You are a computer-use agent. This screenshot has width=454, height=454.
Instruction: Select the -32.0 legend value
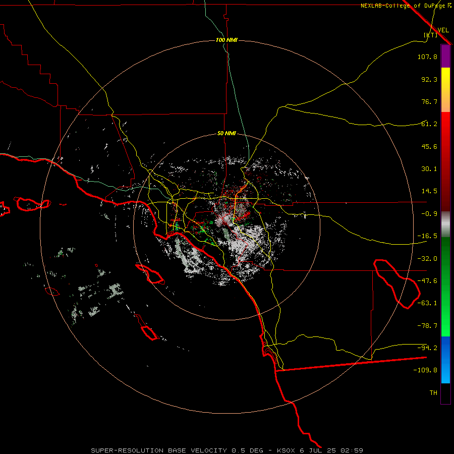point(427,259)
